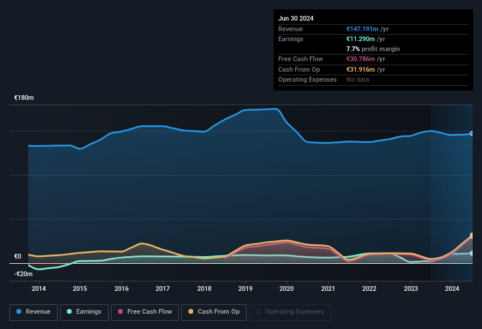
Task: Click the 2020 x-axis label
Action: coord(286,288)
